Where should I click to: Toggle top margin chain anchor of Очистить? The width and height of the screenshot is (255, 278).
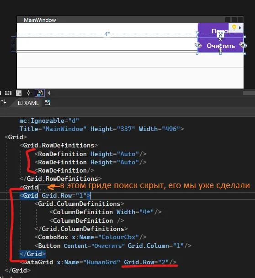tap(220, 37)
